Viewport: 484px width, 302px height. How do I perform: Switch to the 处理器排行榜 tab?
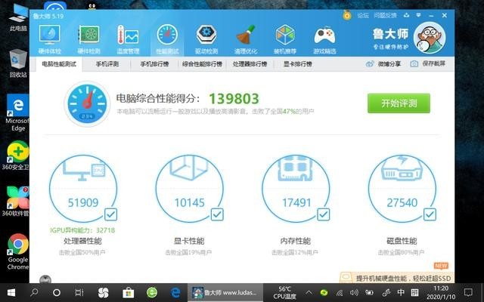pos(250,64)
